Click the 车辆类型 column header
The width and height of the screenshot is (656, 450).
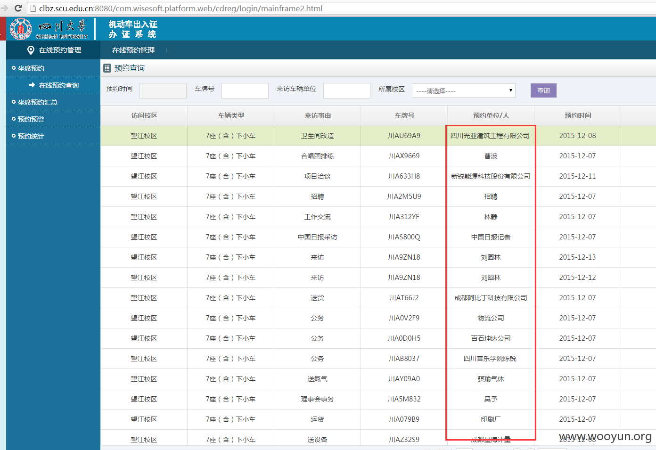pos(231,115)
